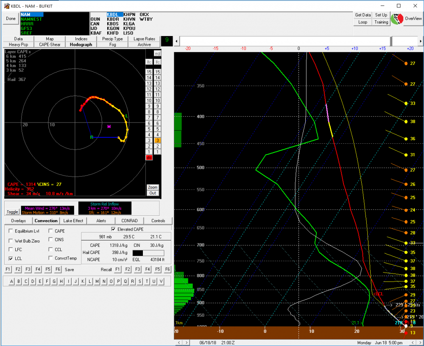The height and width of the screenshot is (346, 424).
Task: Switch to the Lake Effect tab
Action: (x=73, y=221)
